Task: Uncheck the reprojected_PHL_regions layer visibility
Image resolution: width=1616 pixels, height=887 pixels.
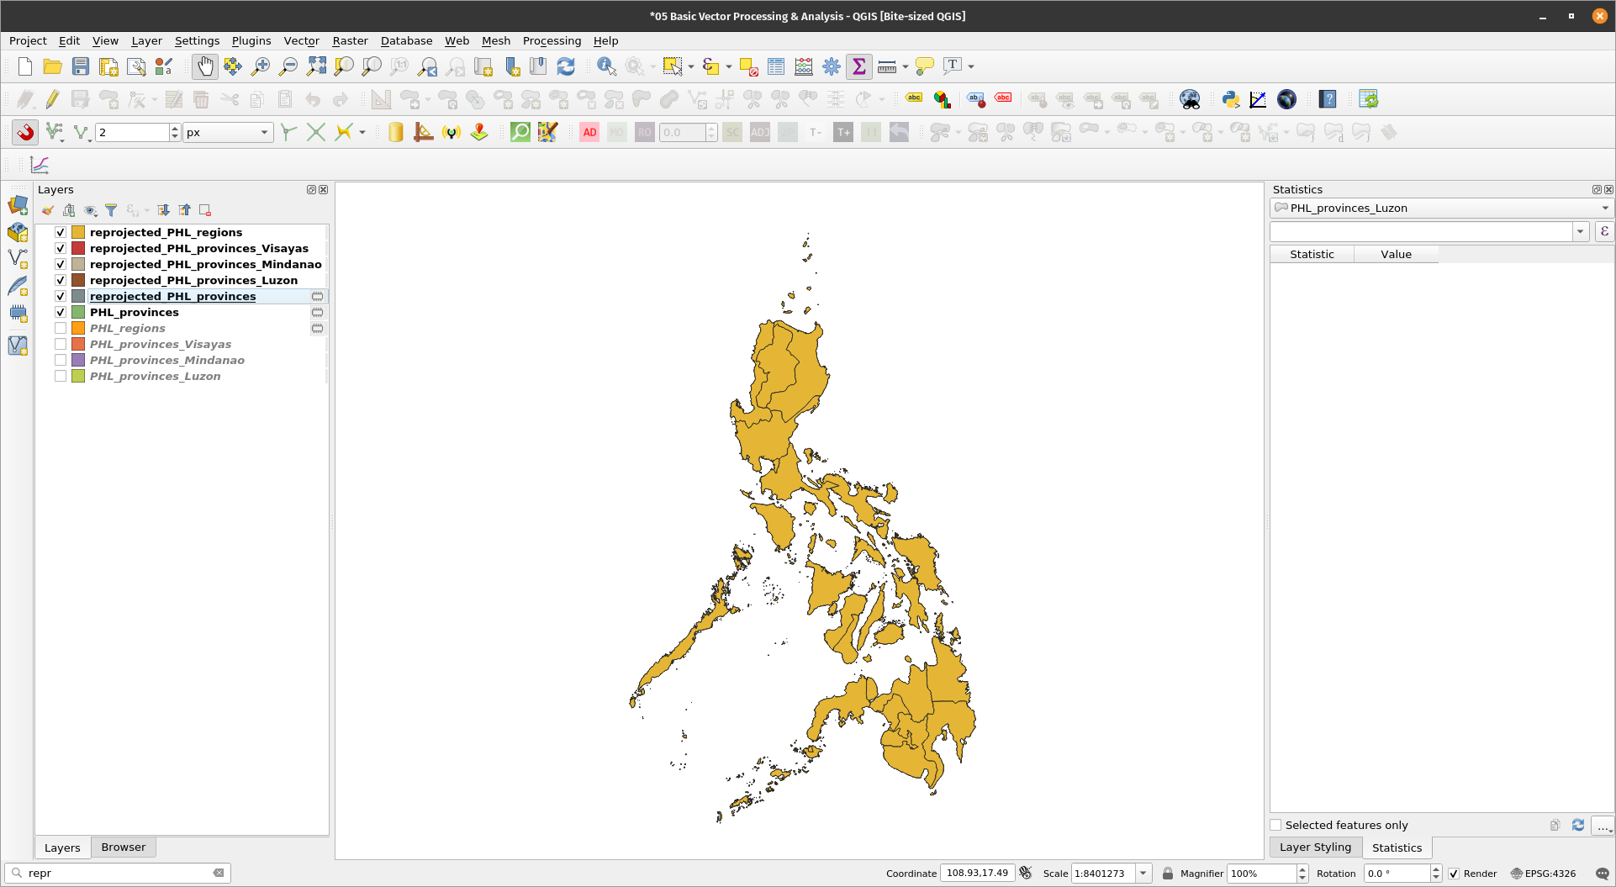Action: 61,232
